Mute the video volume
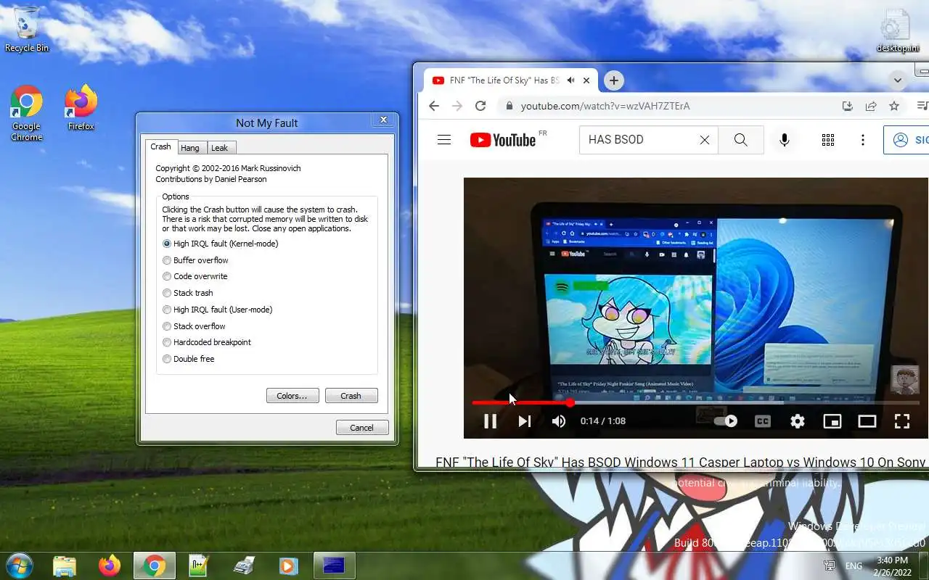Image resolution: width=929 pixels, height=580 pixels. pyautogui.click(x=559, y=421)
